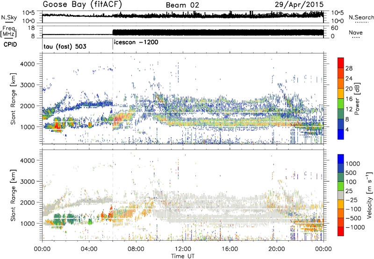Click the '04:00' time tick label
This screenshot has width=374, height=259.
coord(89,249)
